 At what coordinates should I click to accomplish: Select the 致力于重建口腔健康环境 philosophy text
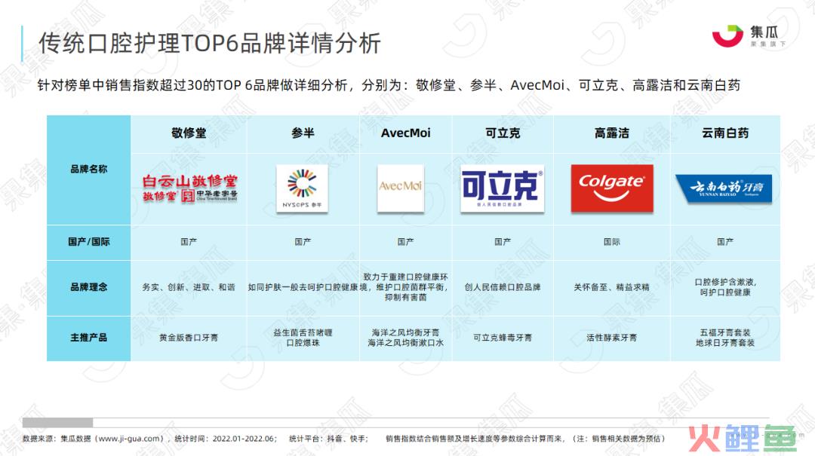pyautogui.click(x=405, y=287)
